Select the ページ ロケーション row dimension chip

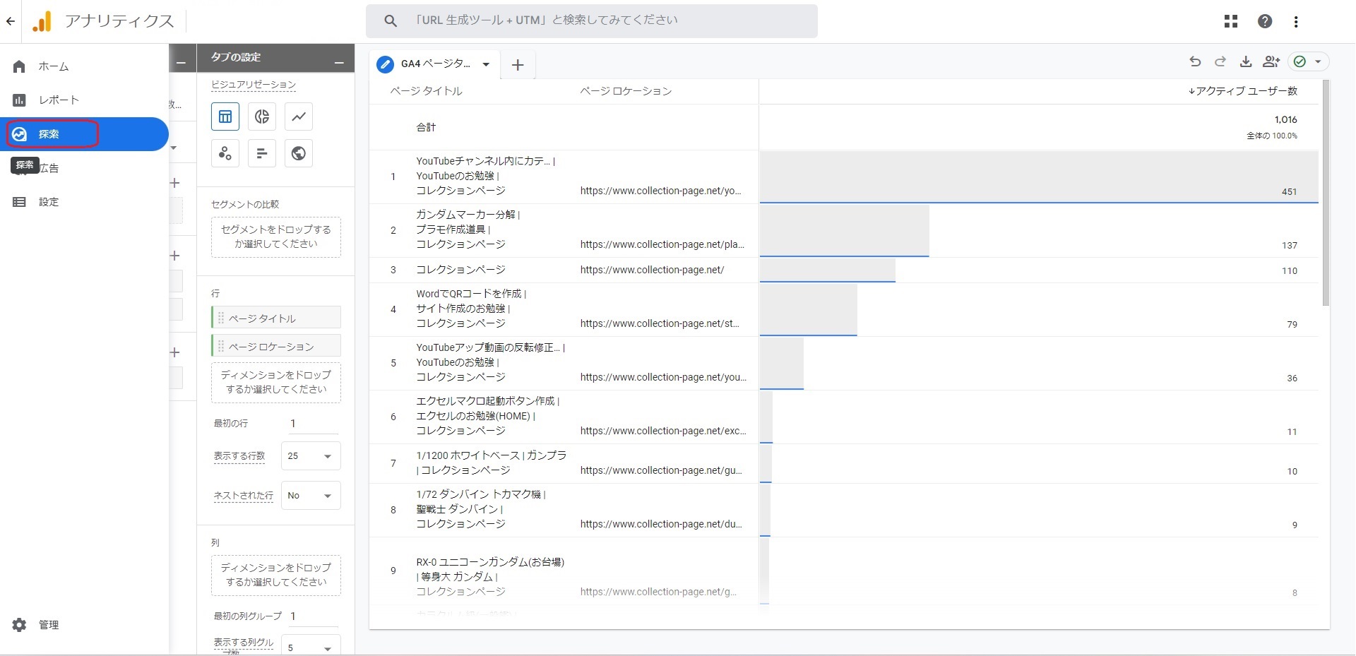[276, 346]
